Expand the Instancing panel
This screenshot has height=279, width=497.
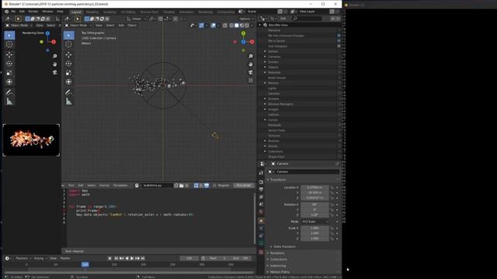coord(278,266)
